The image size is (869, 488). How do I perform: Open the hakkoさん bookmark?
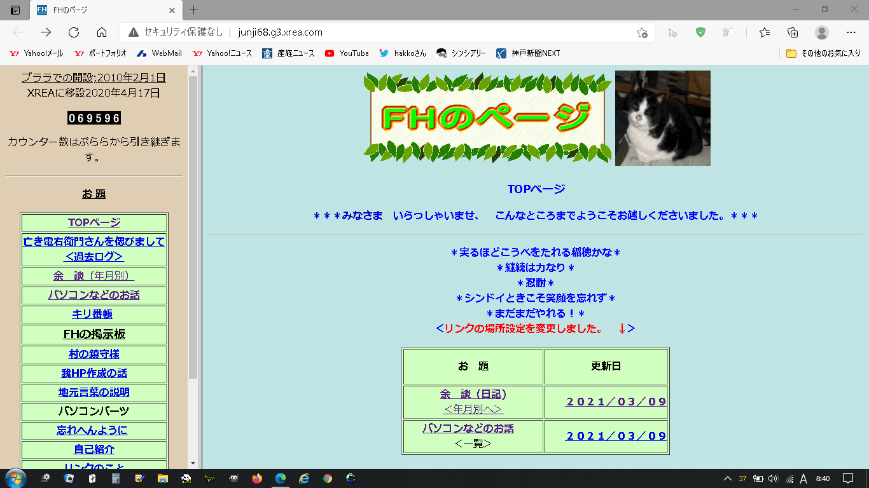(x=403, y=53)
